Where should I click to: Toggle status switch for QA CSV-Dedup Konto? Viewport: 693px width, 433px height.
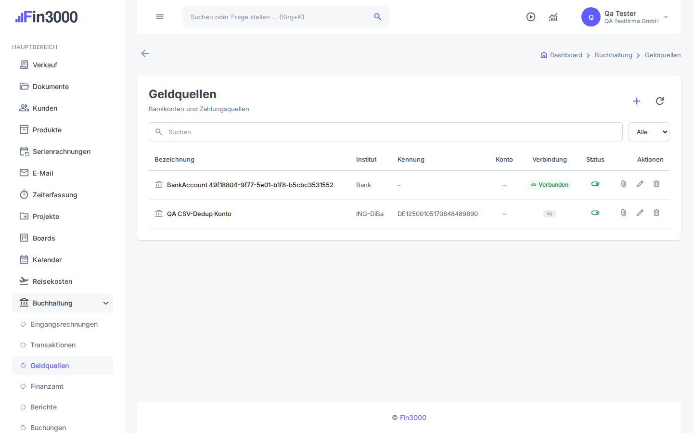tap(595, 213)
